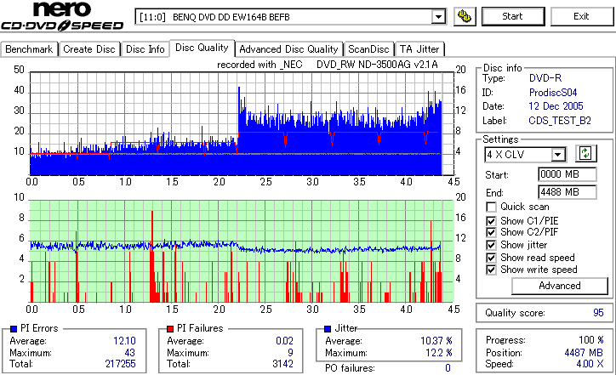Click the disc date 12 Dec 2005

click(x=556, y=106)
